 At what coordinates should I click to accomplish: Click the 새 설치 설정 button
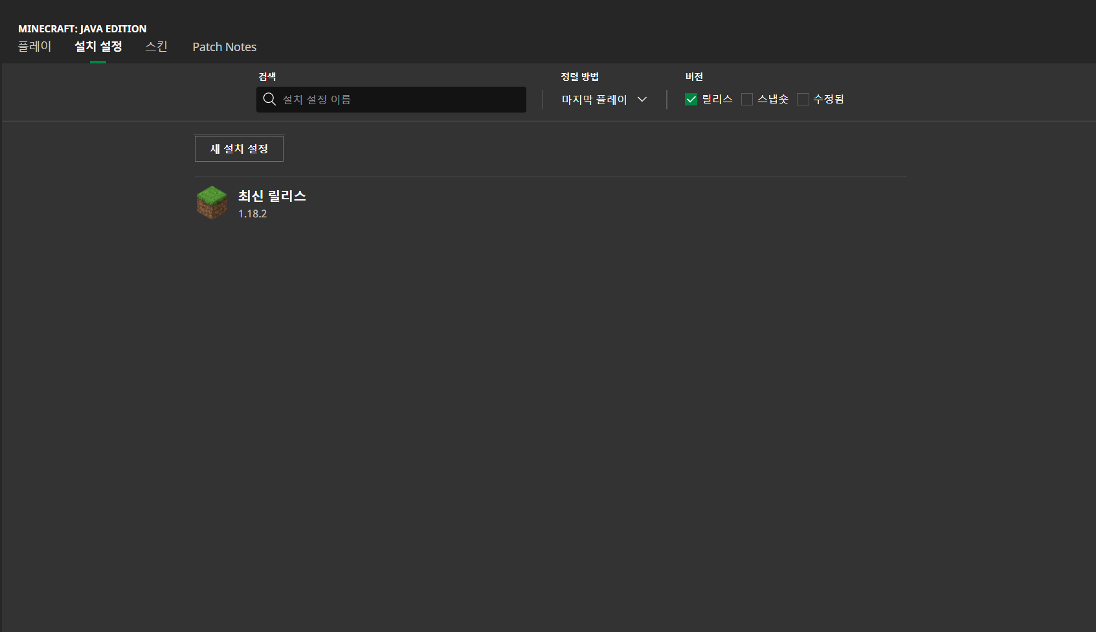239,149
